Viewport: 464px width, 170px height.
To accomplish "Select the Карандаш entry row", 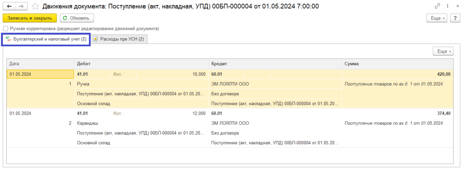I will coord(230,128).
